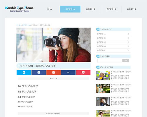Click the grey site search submit button
147x117 pixels.
click(x=126, y=61)
